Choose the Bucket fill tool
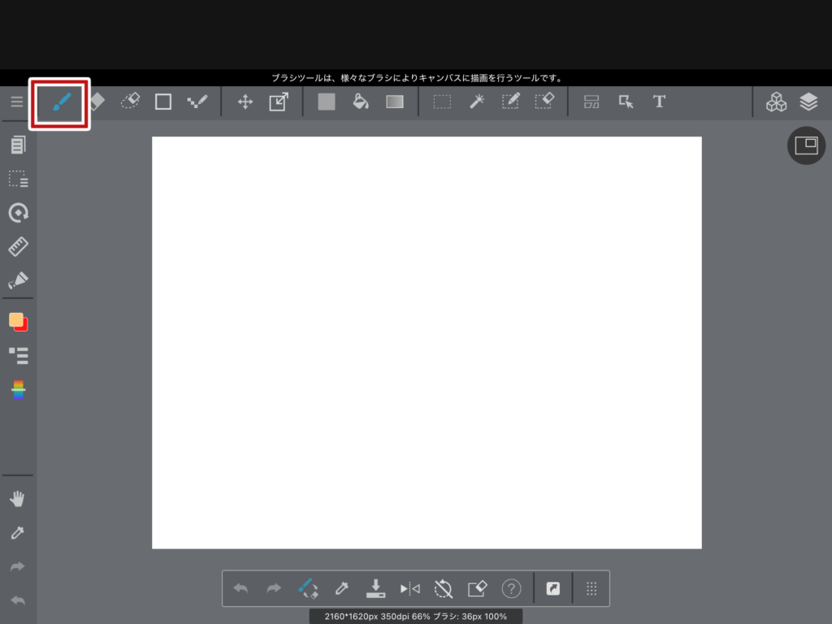Viewport: 832px width, 624px height. tap(361, 102)
